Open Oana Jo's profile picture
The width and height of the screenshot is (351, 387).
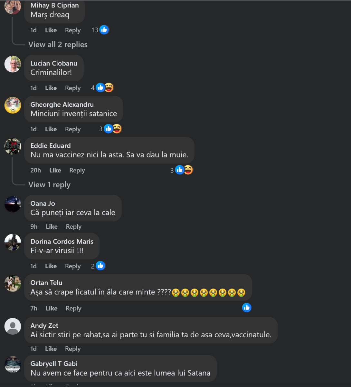point(13,204)
